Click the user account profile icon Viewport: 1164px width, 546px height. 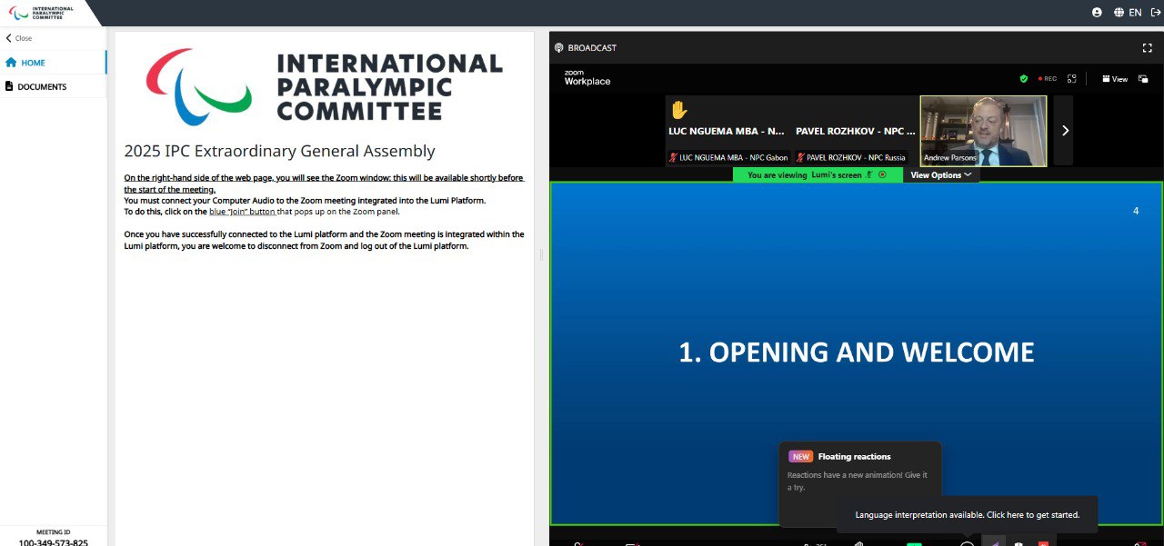1097,13
